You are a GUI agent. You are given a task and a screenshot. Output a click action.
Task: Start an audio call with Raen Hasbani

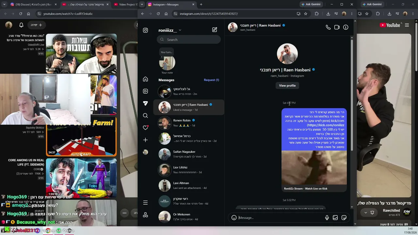pos(328,27)
